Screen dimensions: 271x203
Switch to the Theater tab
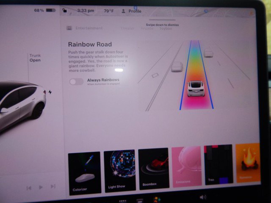tap(127, 28)
